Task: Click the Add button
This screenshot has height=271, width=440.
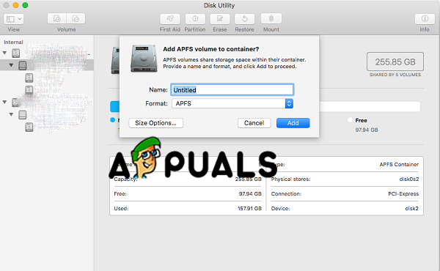Action: tap(293, 123)
